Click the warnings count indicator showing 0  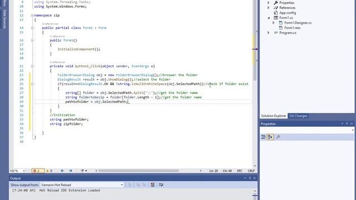click(x=50, y=171)
